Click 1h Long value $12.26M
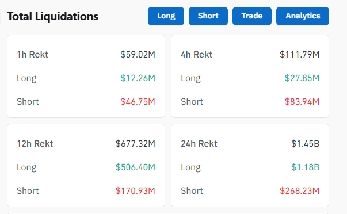Screen dimensions: 347x214 pos(138,78)
